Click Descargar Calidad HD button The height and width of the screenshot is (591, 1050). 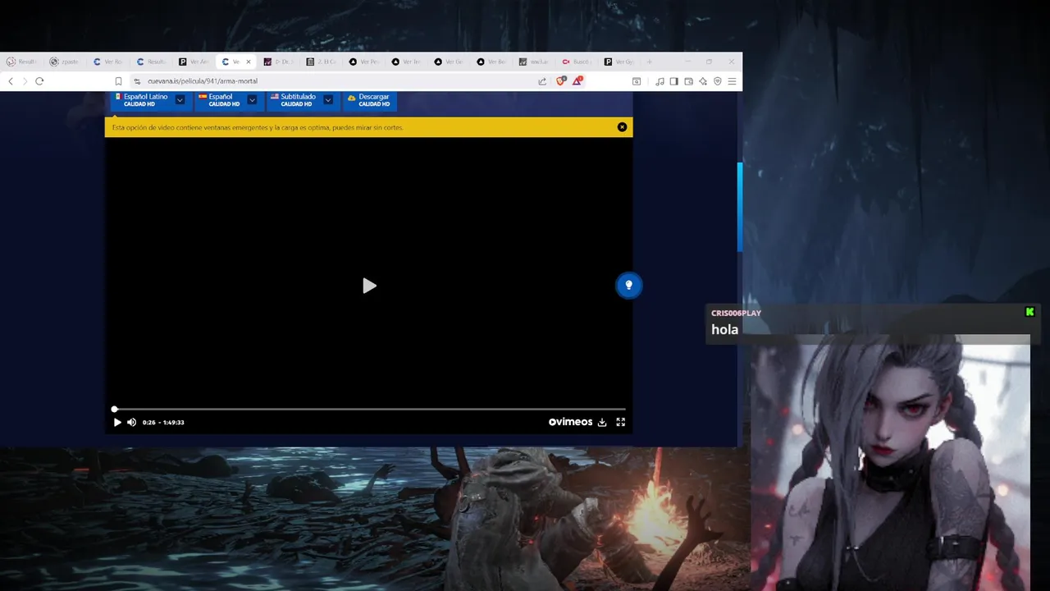coord(370,100)
